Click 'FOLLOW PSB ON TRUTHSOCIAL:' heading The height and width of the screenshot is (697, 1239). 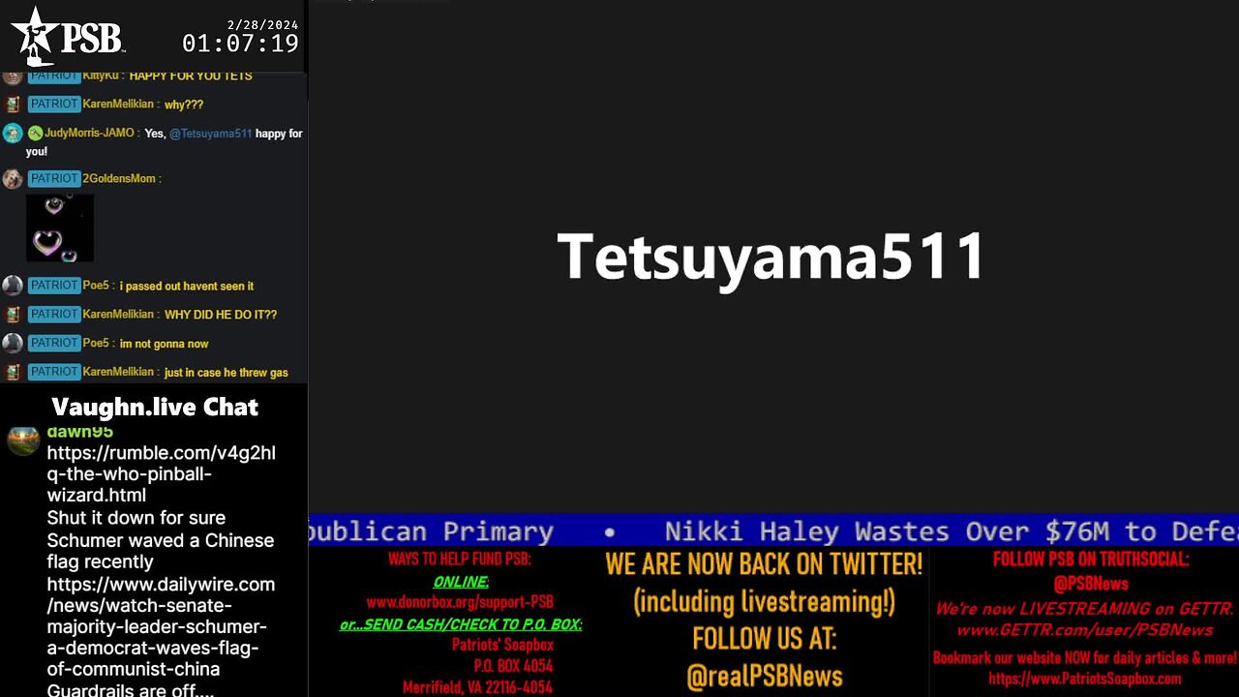(x=1091, y=560)
